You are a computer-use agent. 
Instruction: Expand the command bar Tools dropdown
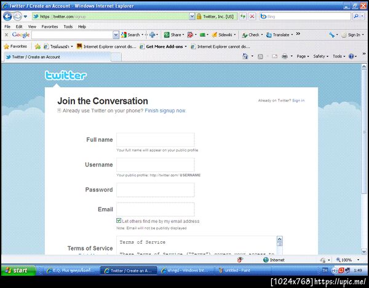(x=339, y=56)
